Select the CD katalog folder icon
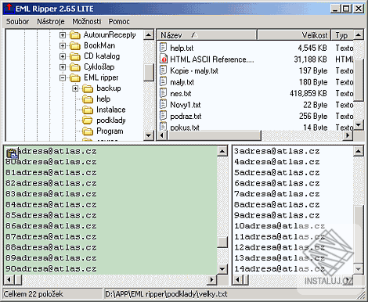368x302 pixels. 75,56
